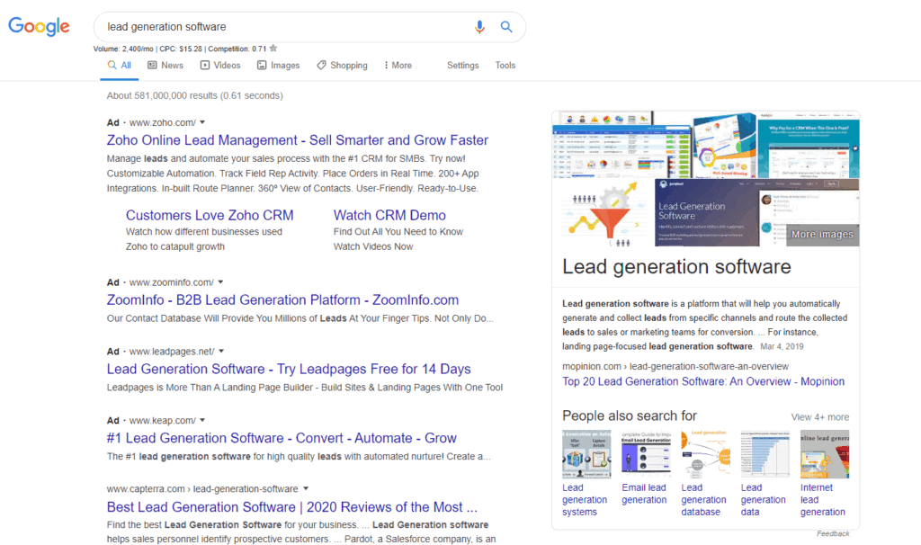The image size is (921, 545).
Task: Click the www.capterra.com breadcrumb URL
Action: coord(202,488)
